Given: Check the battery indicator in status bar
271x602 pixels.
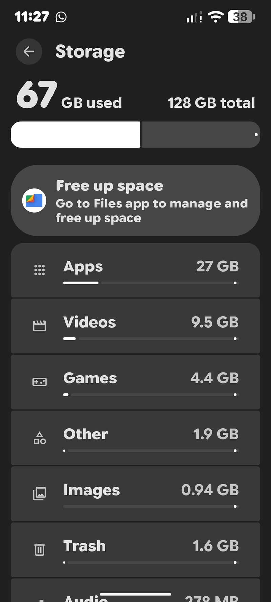Looking at the screenshot, I should 241,17.
